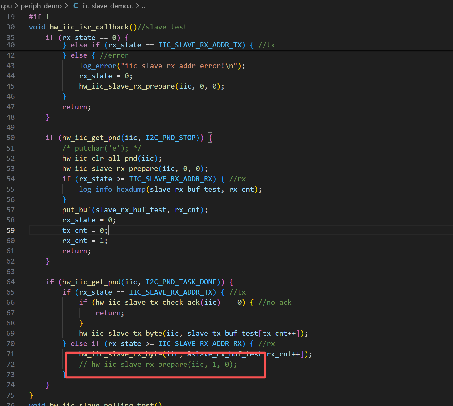
Task: Click 'rx_state = 0;' on line 44
Action: tap(106, 76)
